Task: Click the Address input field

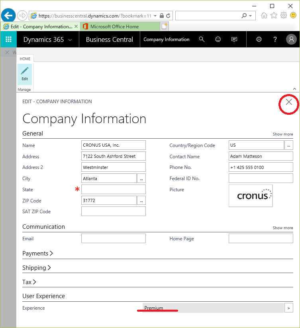Action: (x=113, y=156)
